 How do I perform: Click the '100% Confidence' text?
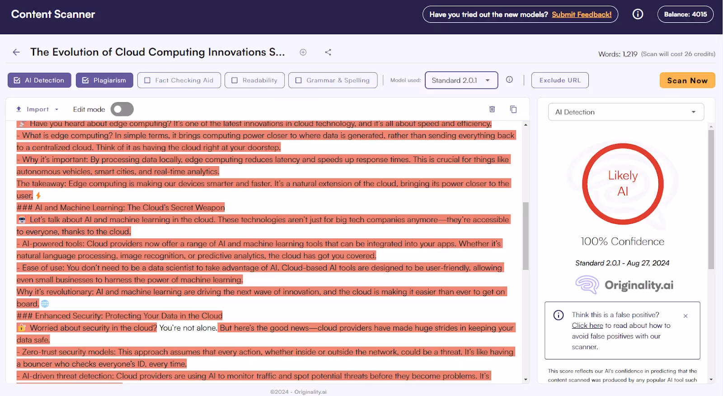622,242
